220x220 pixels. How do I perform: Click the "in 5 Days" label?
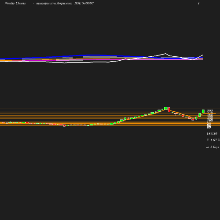pos(213,147)
